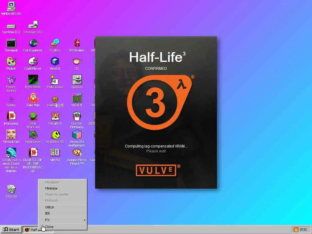Image resolution: width=312 pixels, height=234 pixels.
Task: Select IE6 in the context menu
Action: [62, 213]
